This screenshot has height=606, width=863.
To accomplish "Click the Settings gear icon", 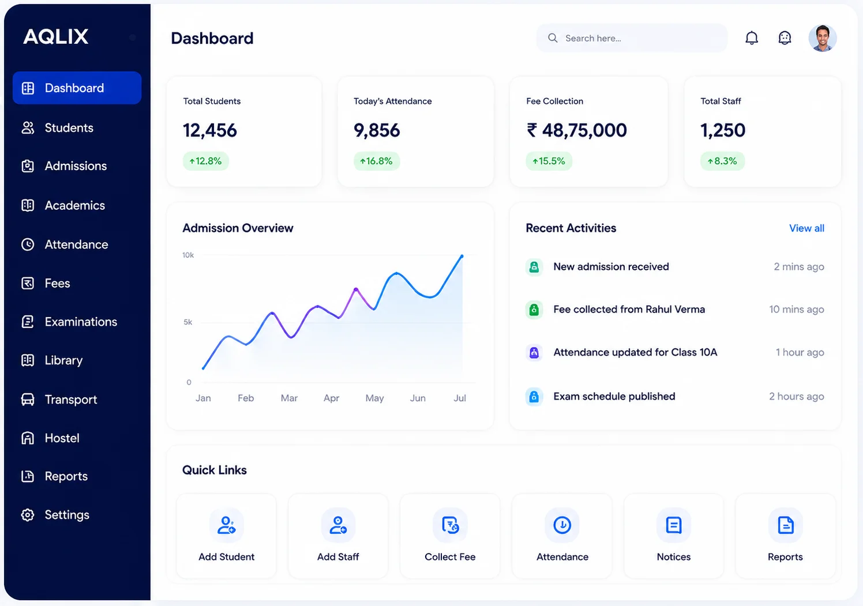I will click(x=28, y=515).
